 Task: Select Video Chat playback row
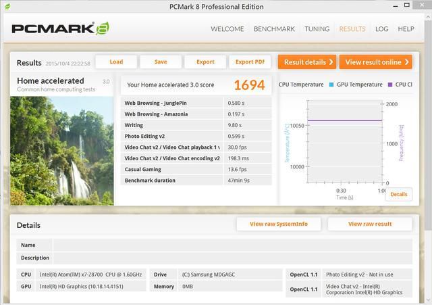coord(196,147)
